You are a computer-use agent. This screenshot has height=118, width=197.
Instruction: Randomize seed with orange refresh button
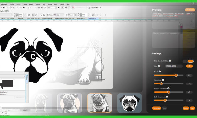(x=189, y=66)
